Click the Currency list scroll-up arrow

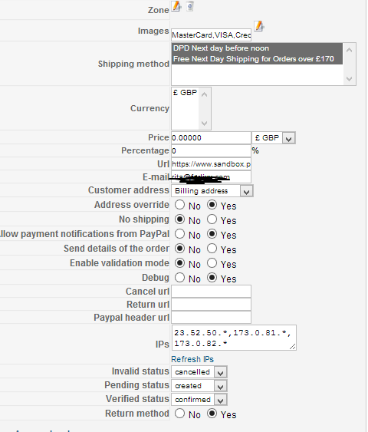pos(204,95)
